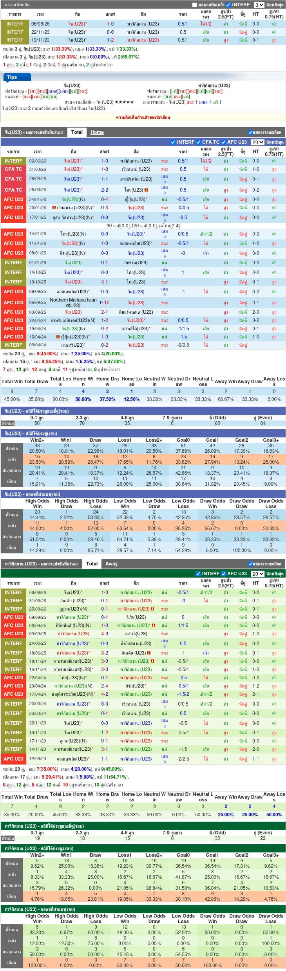Click red card icon before ญี่ปุ่น(U23)(N) on 16/04/24
Image resolution: width=286 pixels, height=971 pixels.
[58, 337]
